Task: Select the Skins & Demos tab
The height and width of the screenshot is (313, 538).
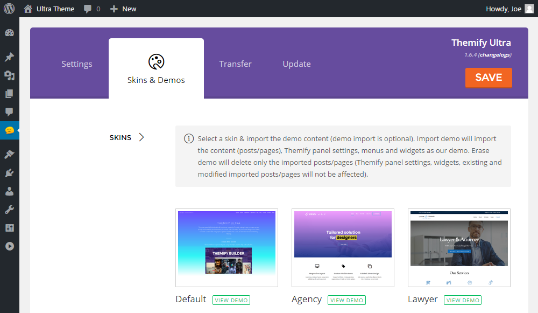Action: tap(156, 68)
